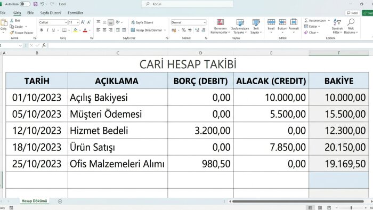Toggle Italic formatting
Screen dimensions: 373x210
(47, 30)
